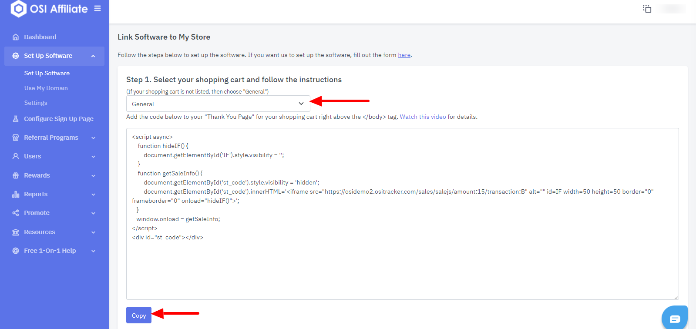Click the Free 1-On-1 Help lifebuoy icon
696x329 pixels.
click(x=16, y=251)
